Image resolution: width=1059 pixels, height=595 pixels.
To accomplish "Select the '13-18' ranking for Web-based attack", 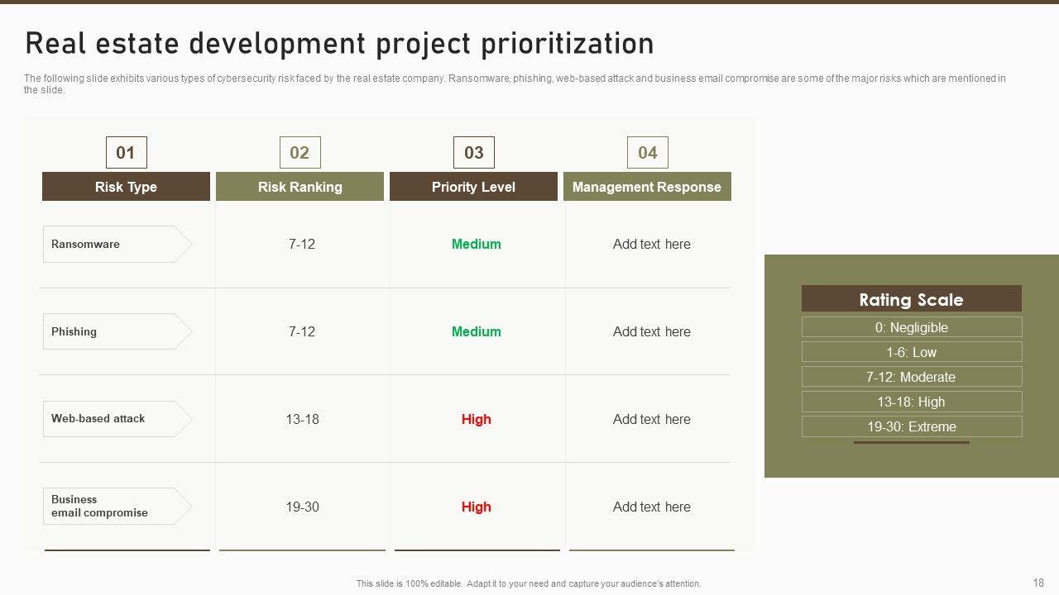I will pyautogui.click(x=302, y=419).
